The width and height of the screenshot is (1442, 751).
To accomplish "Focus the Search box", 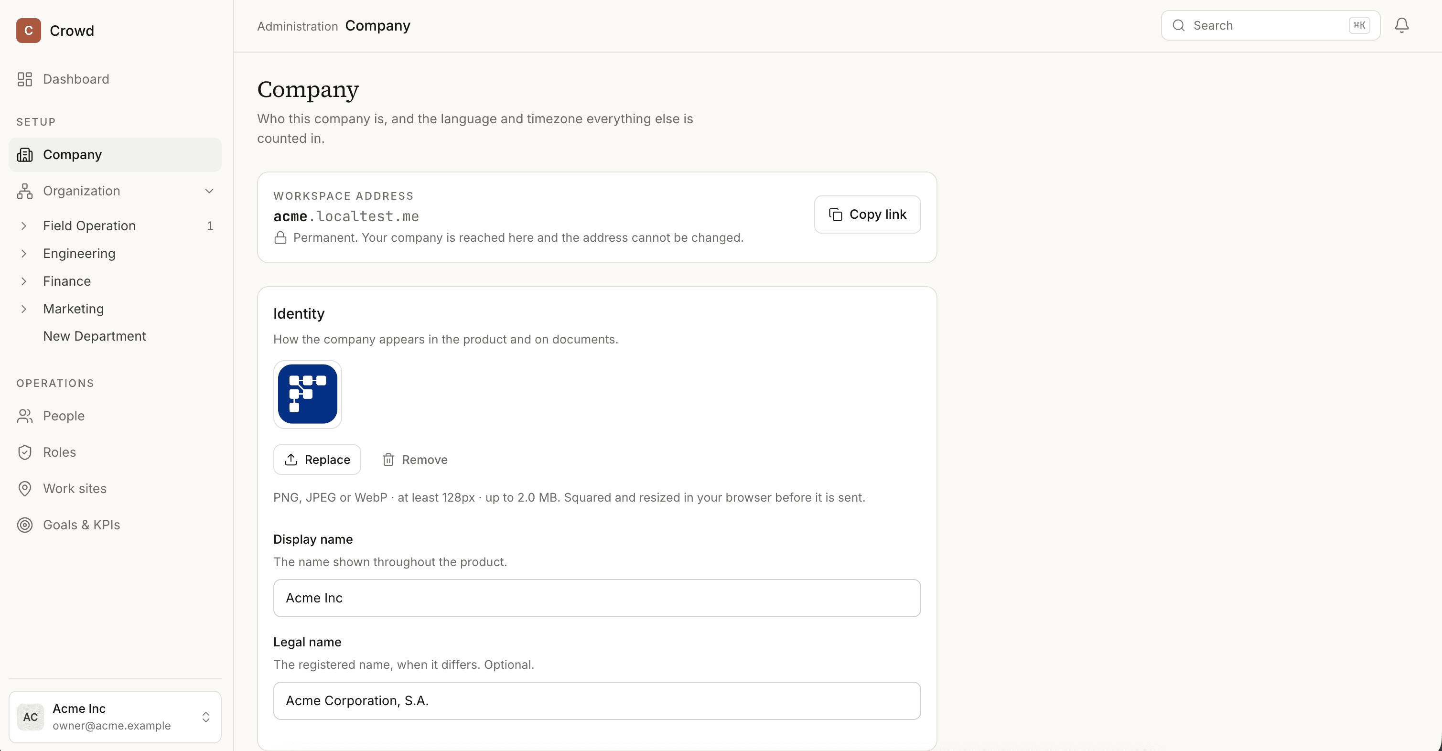I will coord(1270,25).
